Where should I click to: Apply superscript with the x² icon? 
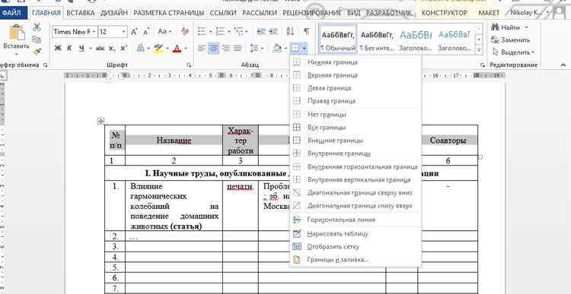coord(124,48)
